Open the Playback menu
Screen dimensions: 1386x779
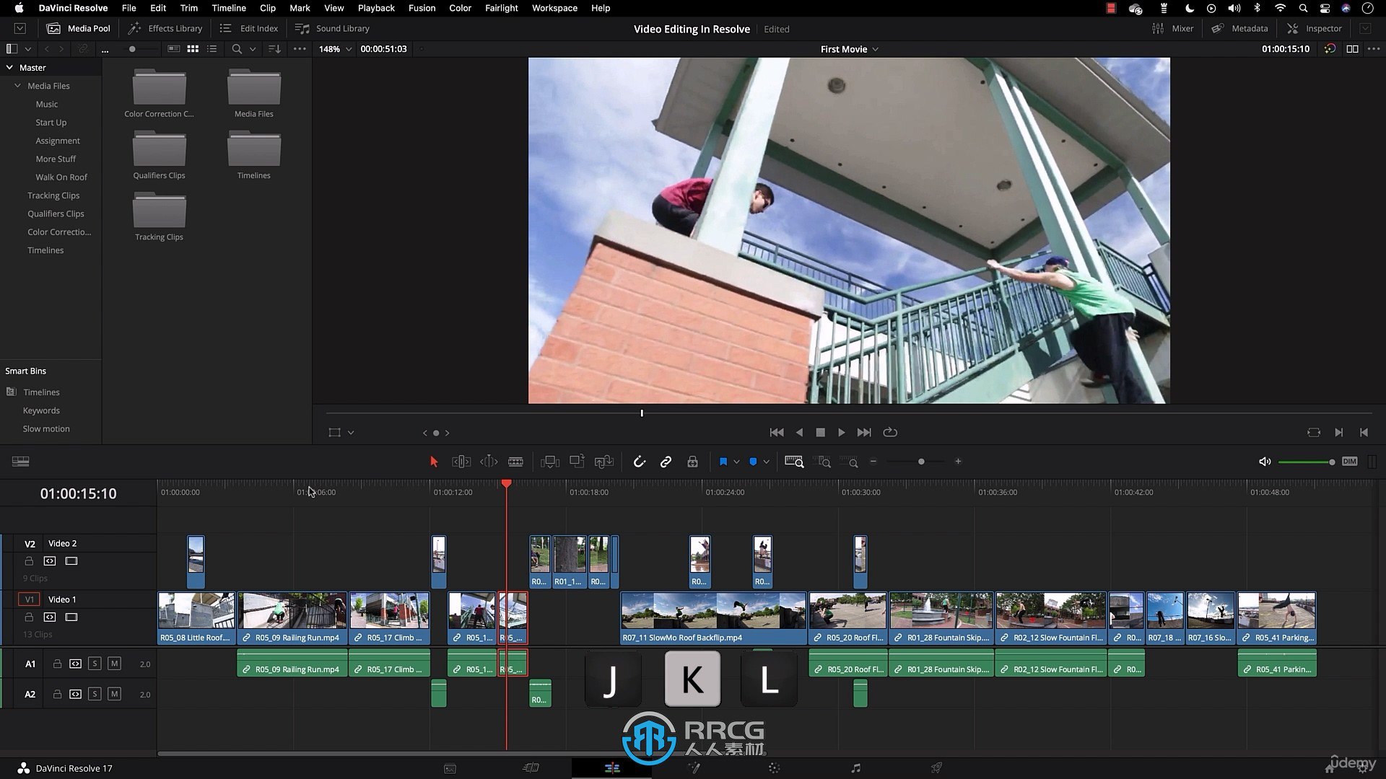point(376,8)
